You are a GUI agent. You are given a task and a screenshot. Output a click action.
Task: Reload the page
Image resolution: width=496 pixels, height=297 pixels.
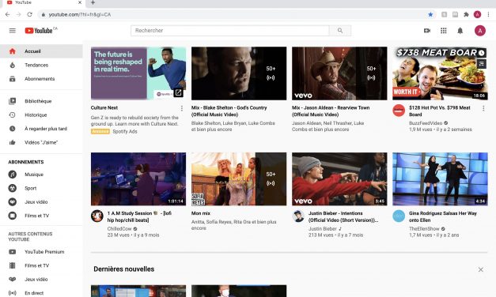pyautogui.click(x=29, y=14)
